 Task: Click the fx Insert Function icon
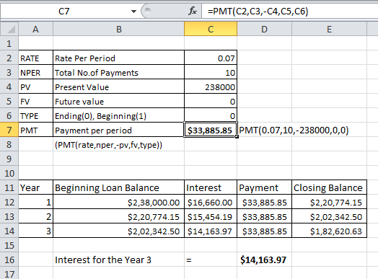(193, 11)
